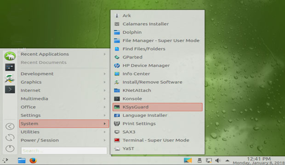Viewport: 285px width, 165px height.
Task: Expand the Development submenu arrow
Action: tap(105, 74)
